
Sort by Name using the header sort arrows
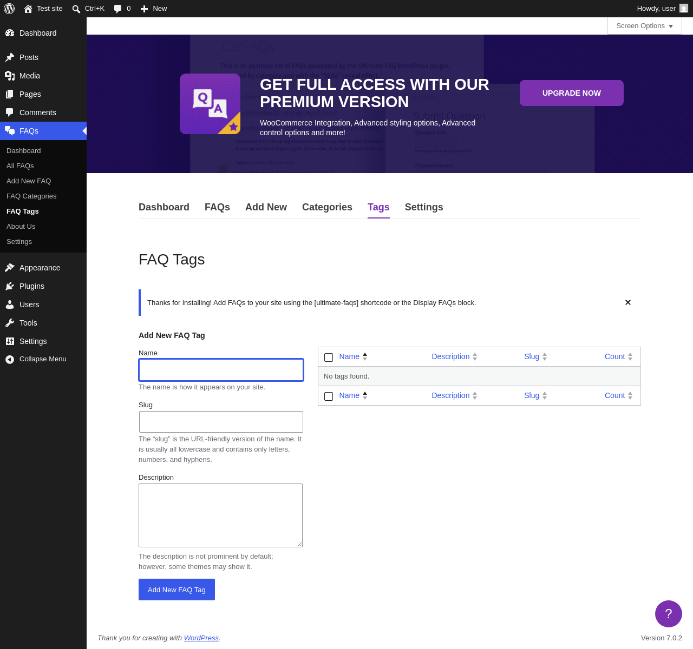(365, 357)
